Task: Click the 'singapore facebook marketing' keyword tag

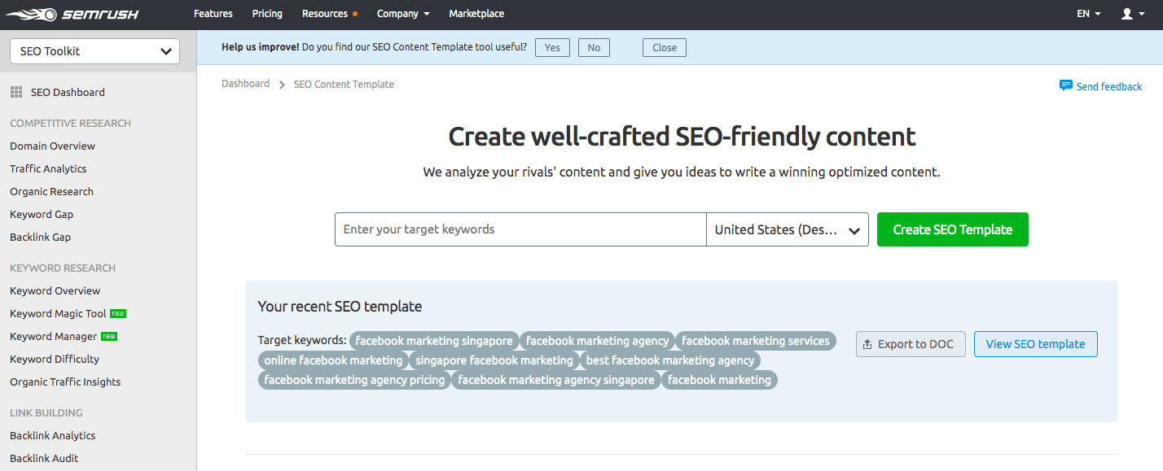Action: coord(494,360)
